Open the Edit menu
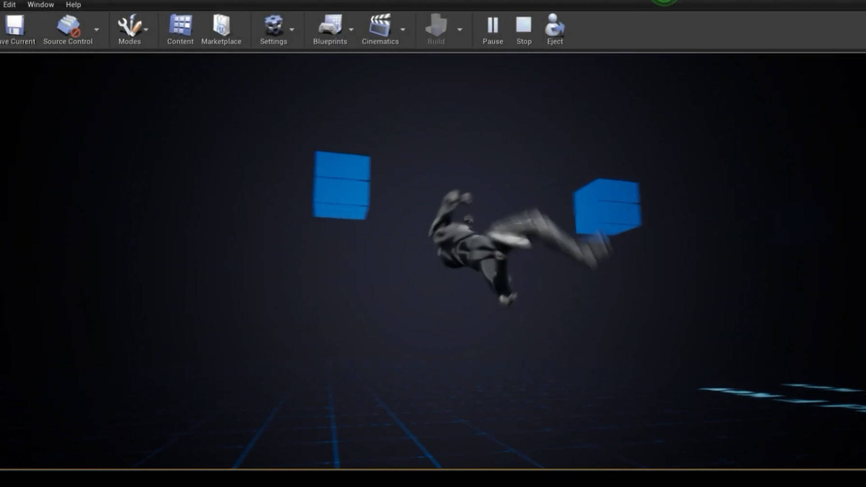 [9, 5]
